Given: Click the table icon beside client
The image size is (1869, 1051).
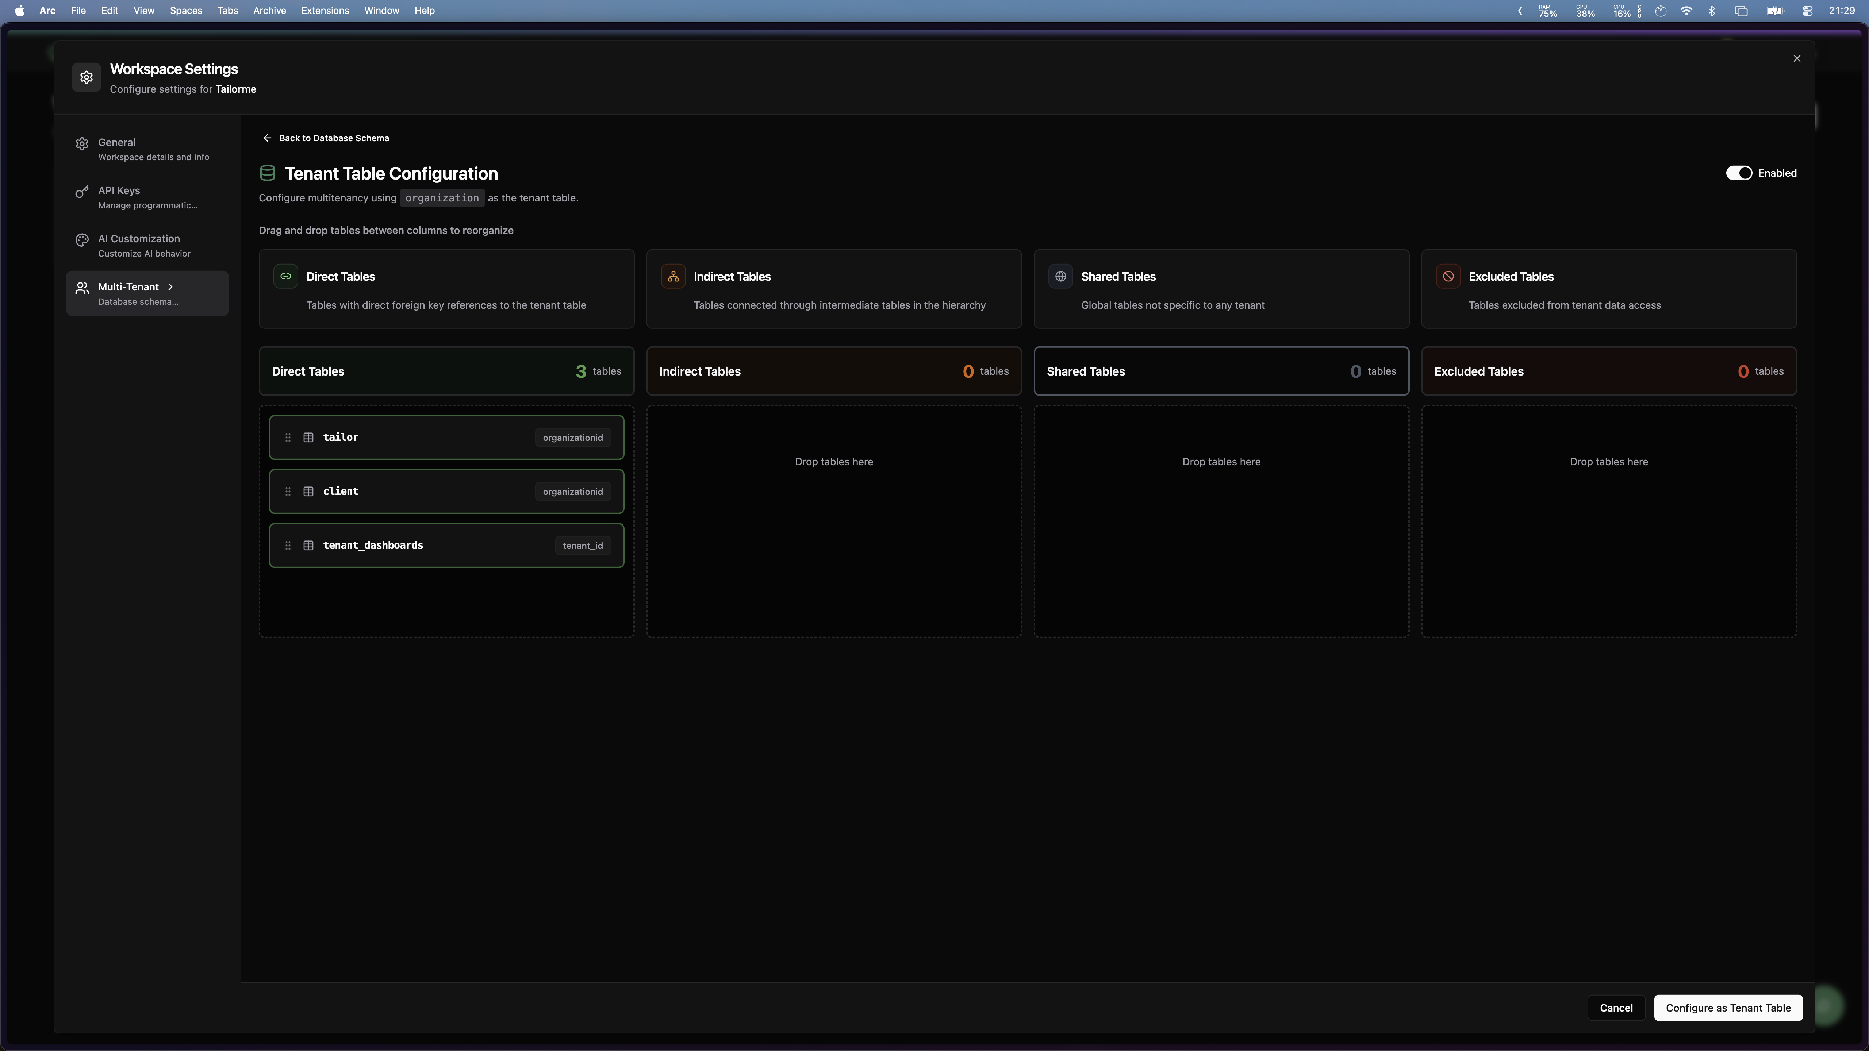Looking at the screenshot, I should click(x=308, y=492).
